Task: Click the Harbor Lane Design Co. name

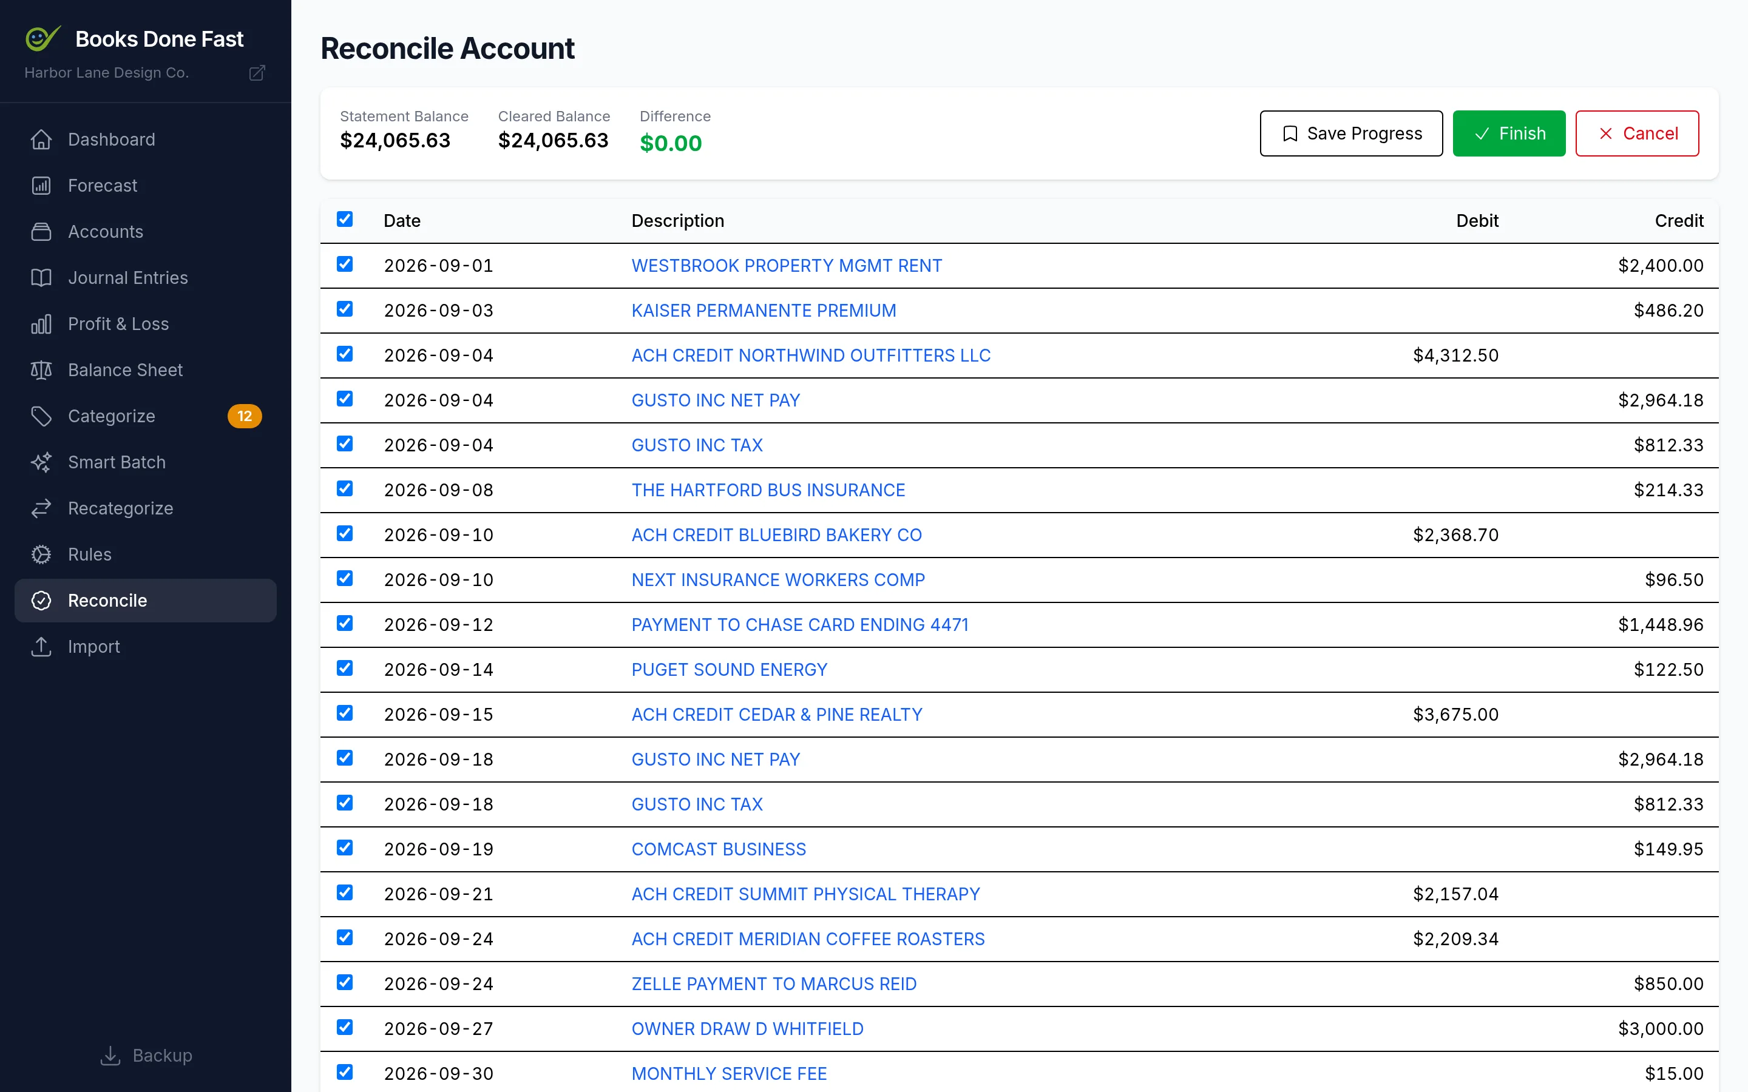Action: point(106,73)
